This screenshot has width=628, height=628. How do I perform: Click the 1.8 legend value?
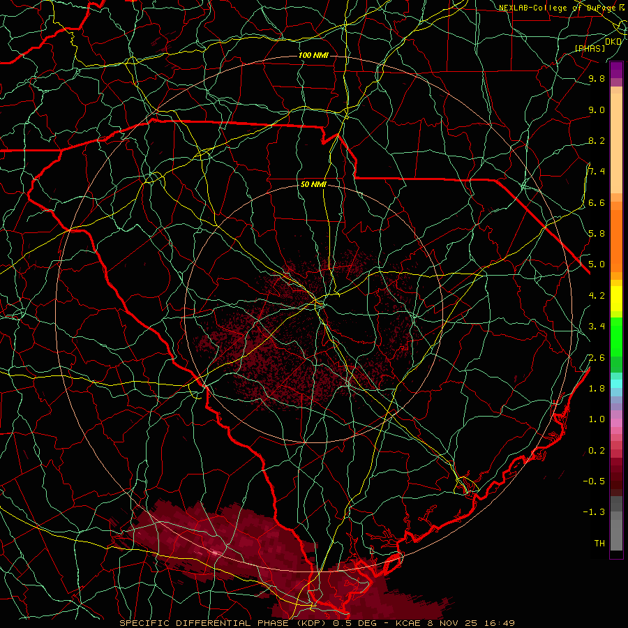(x=597, y=388)
